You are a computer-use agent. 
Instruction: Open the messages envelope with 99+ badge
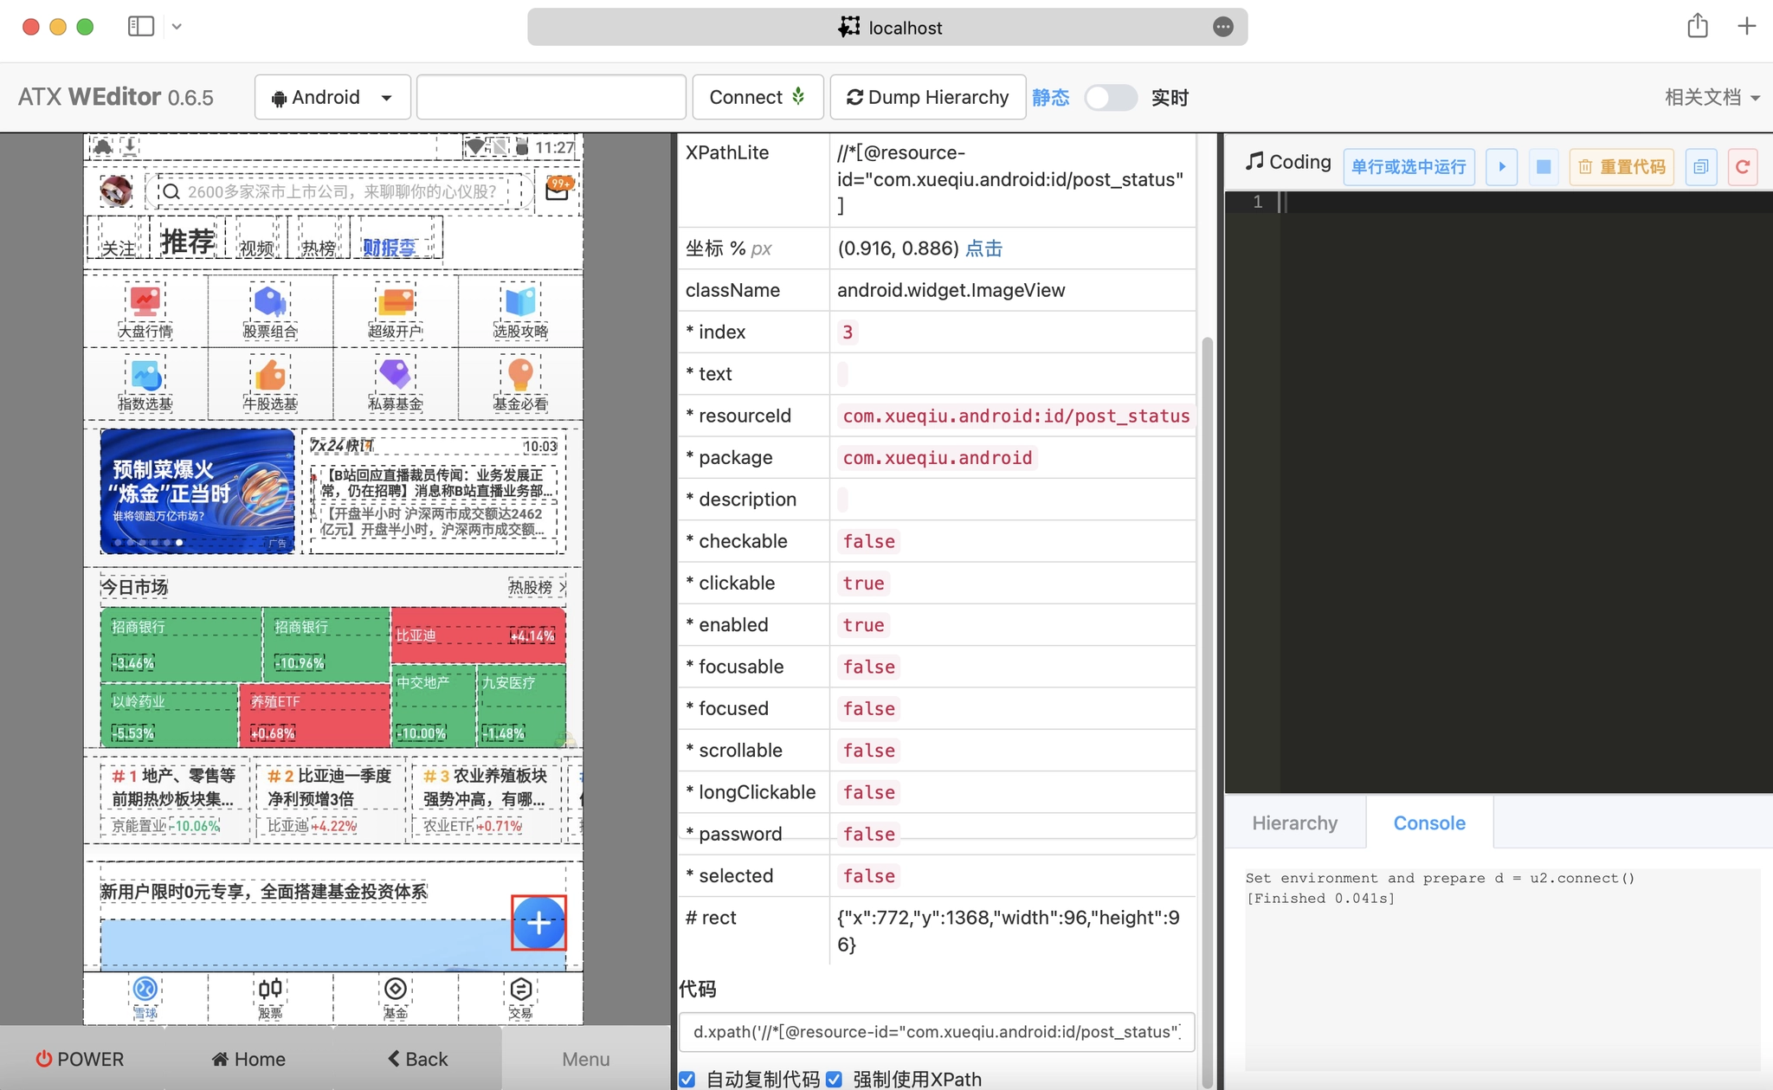[558, 188]
